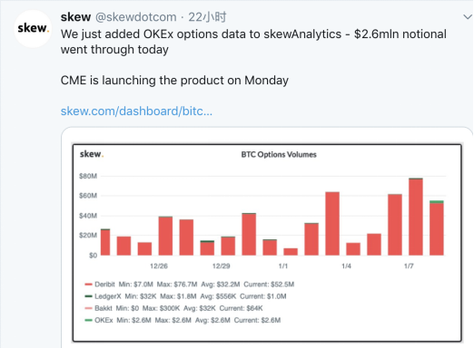Click the skew logo inside the chart

tap(92, 154)
